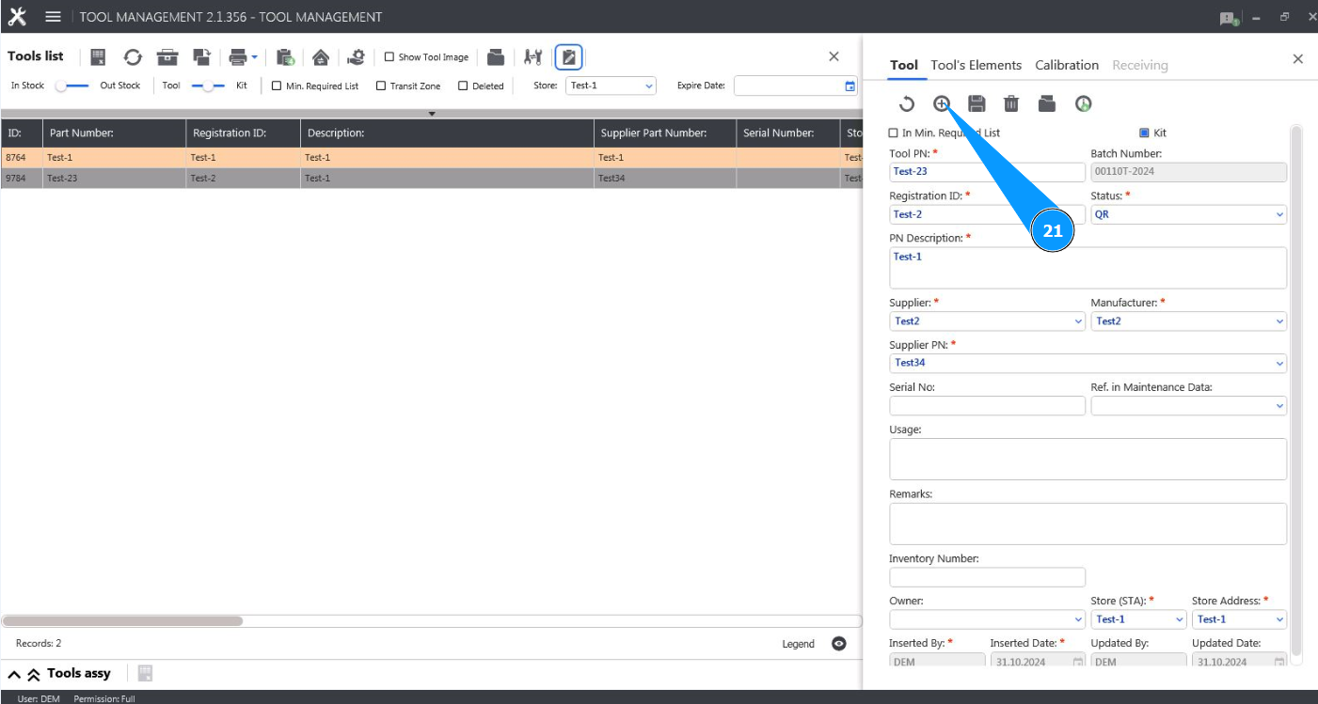Open the Expire Date calendar picker
Screen dimensions: 1318x704
850,86
